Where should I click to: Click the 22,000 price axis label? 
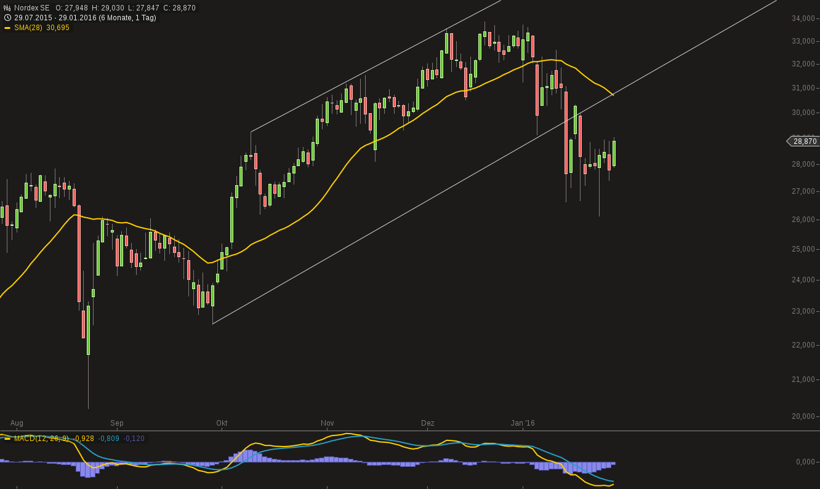803,344
